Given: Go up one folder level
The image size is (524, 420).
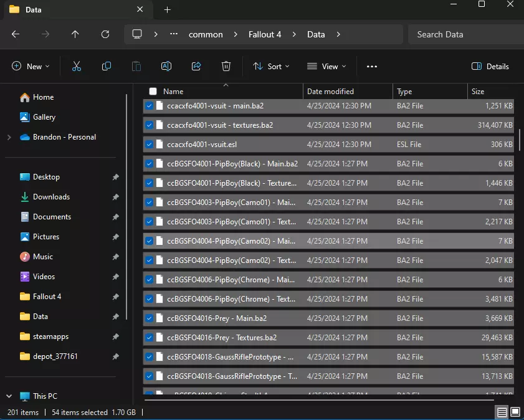Looking at the screenshot, I should tap(75, 34).
